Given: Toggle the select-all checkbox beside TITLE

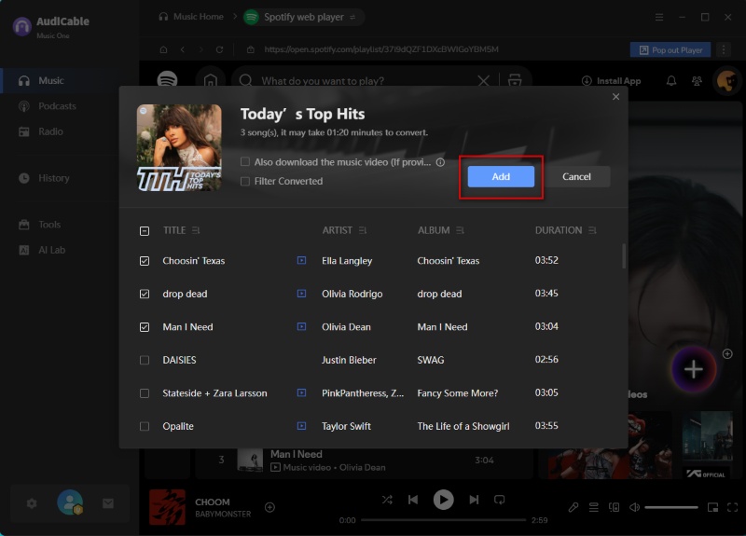Looking at the screenshot, I should click(145, 231).
